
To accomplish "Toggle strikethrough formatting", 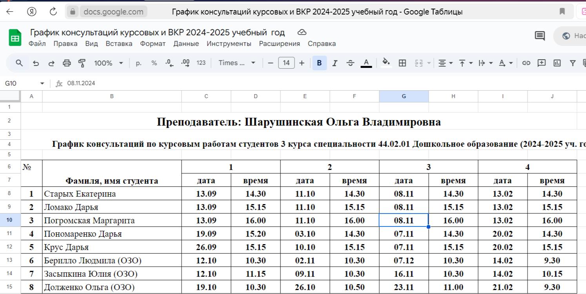I will [350, 63].
